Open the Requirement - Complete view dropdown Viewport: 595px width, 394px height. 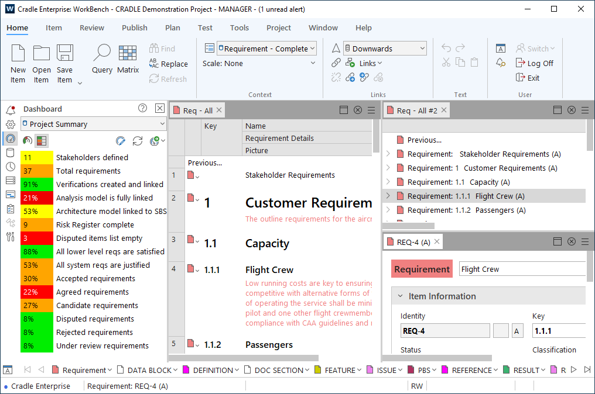click(x=266, y=49)
